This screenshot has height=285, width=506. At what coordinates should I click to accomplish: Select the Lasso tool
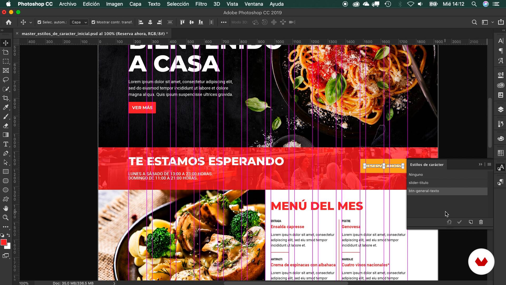pos(6,80)
